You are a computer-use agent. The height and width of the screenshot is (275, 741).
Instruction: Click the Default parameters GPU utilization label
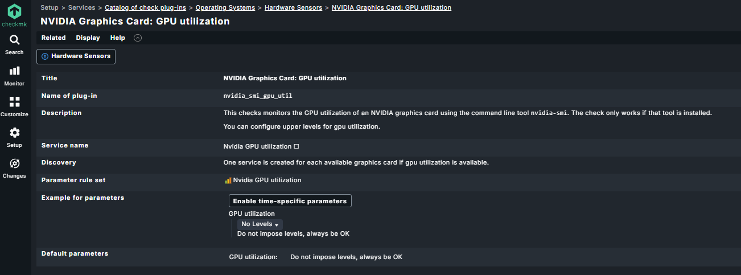pos(253,257)
